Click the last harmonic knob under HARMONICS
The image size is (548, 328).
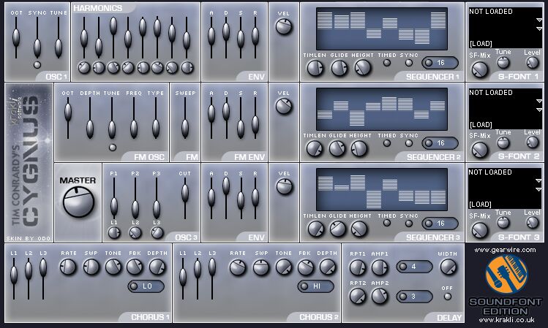[187, 67]
